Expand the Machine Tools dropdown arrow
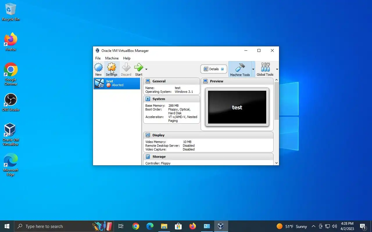Viewport: 372px width, 232px height. 253,69
